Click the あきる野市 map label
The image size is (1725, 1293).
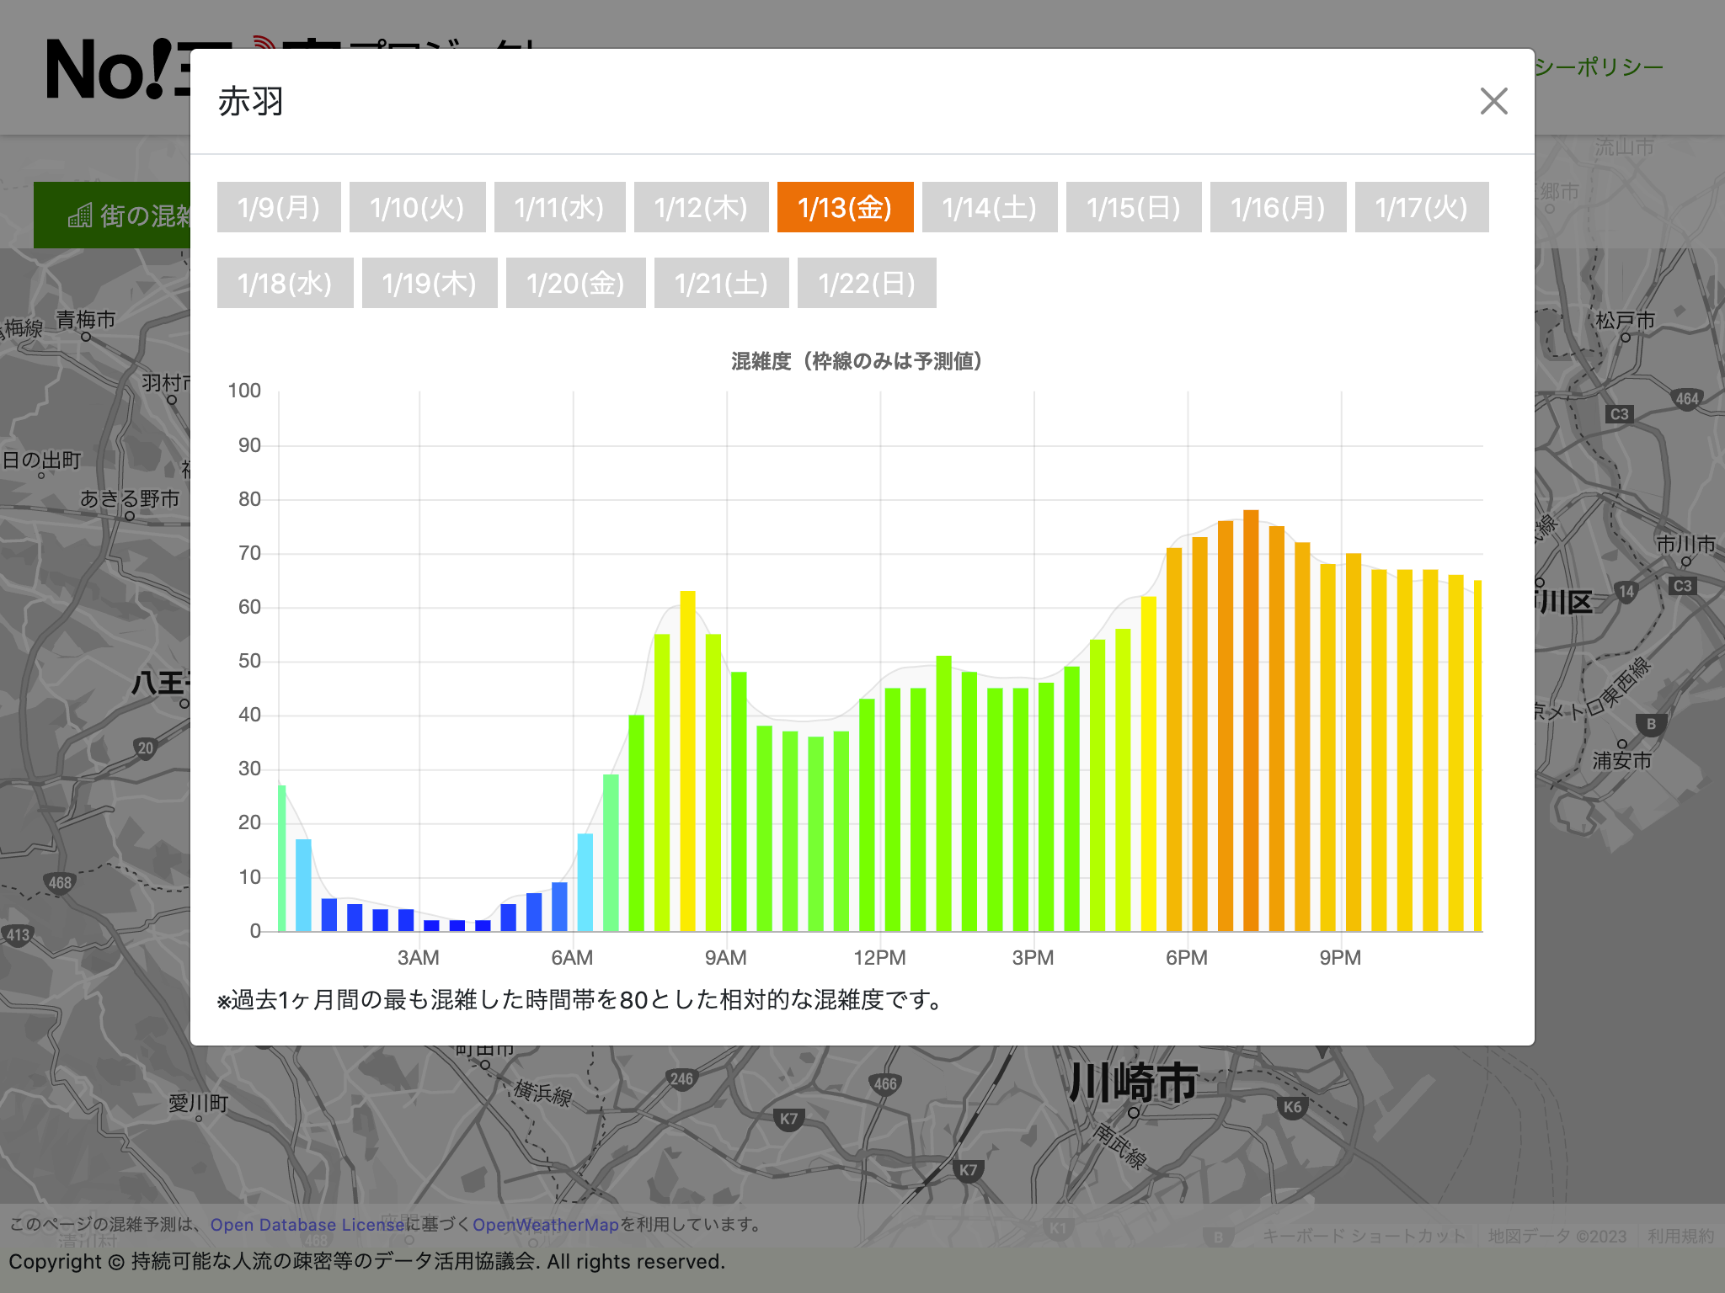pos(130,499)
